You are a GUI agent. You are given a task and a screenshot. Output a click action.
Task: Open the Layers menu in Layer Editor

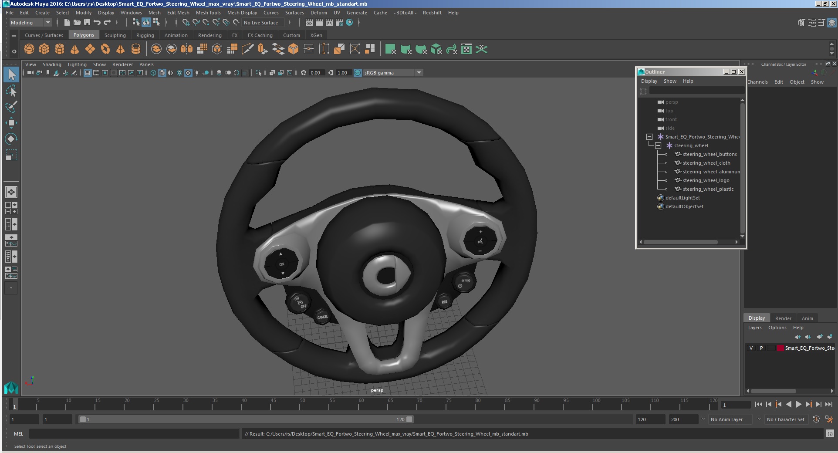click(755, 328)
